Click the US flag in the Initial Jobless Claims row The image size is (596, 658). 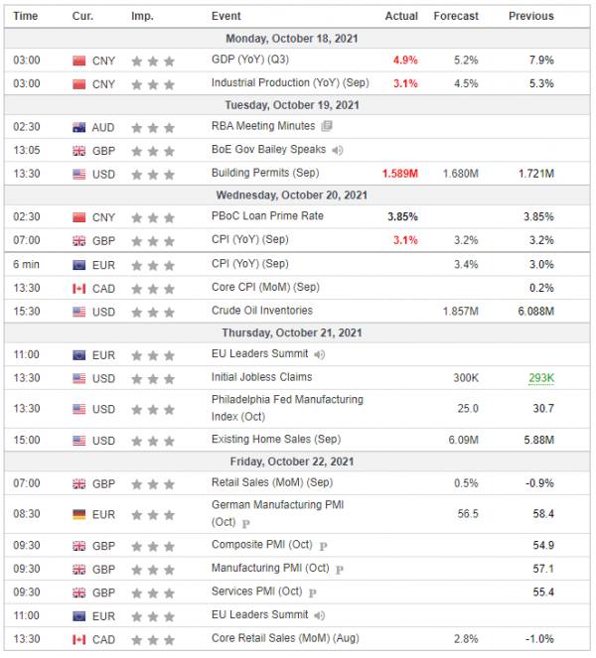[78, 378]
